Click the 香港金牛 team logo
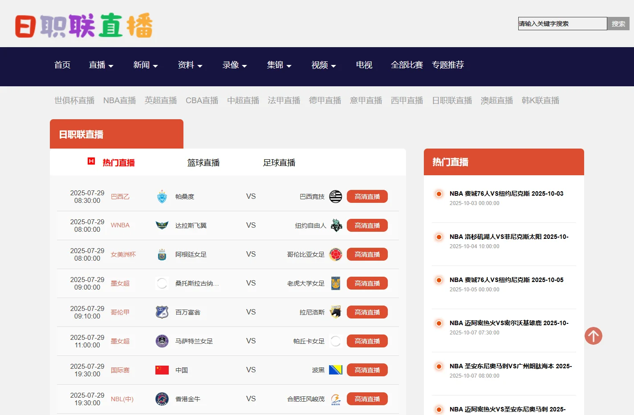 click(x=162, y=399)
